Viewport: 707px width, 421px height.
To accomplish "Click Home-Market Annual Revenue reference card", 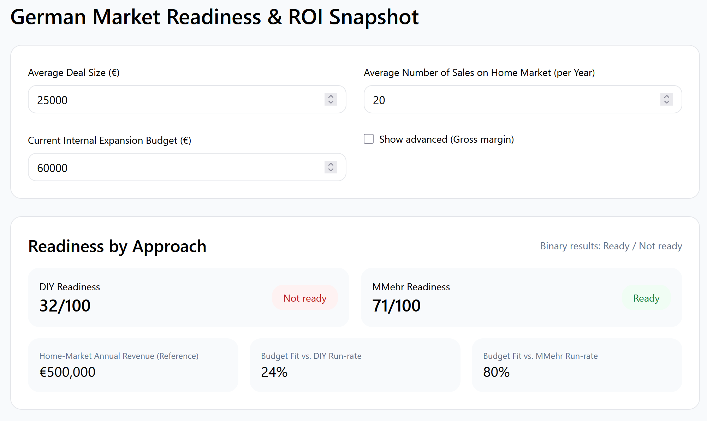I will pyautogui.click(x=133, y=365).
